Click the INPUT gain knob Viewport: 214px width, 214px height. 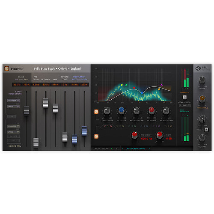pyautogui.click(x=202, y=80)
